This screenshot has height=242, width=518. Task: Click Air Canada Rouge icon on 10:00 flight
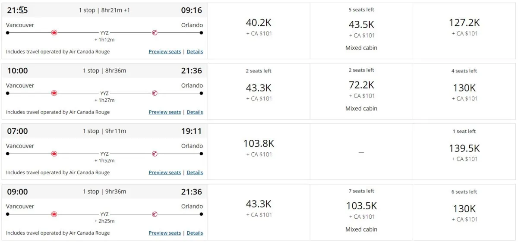click(155, 93)
